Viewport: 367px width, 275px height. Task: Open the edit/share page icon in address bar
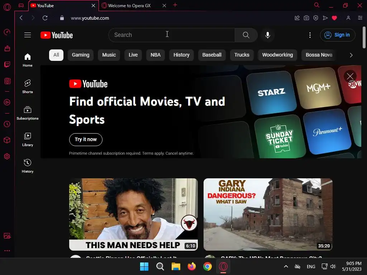(x=297, y=18)
